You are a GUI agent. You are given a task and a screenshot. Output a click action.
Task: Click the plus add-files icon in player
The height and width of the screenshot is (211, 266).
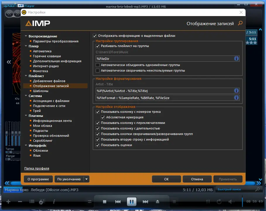click(x=8, y=202)
